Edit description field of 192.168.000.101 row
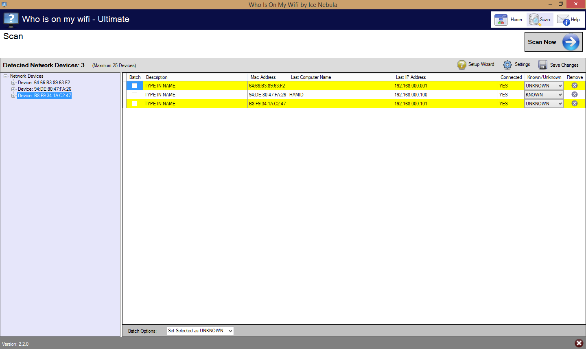Screen dimensions: 586x349 (195, 104)
